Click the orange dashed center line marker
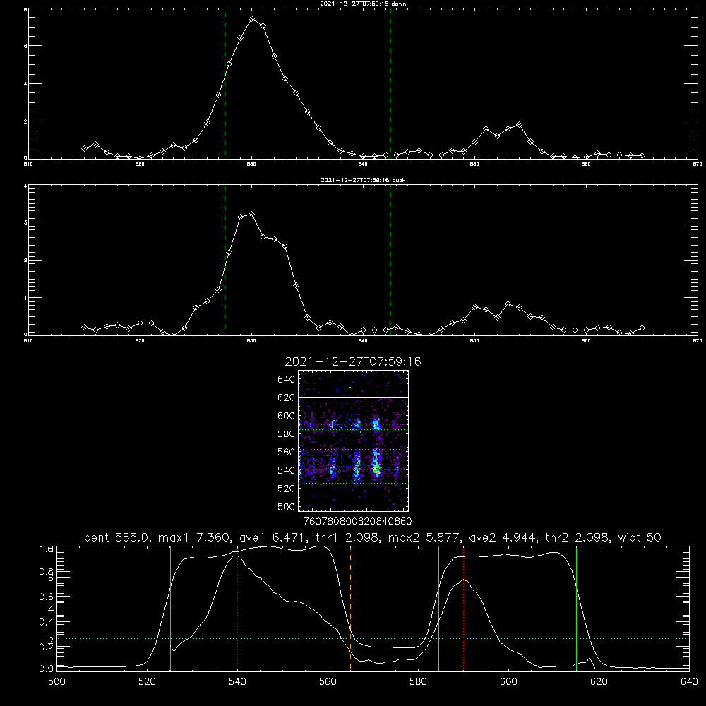The image size is (706, 706). pyautogui.click(x=350, y=609)
